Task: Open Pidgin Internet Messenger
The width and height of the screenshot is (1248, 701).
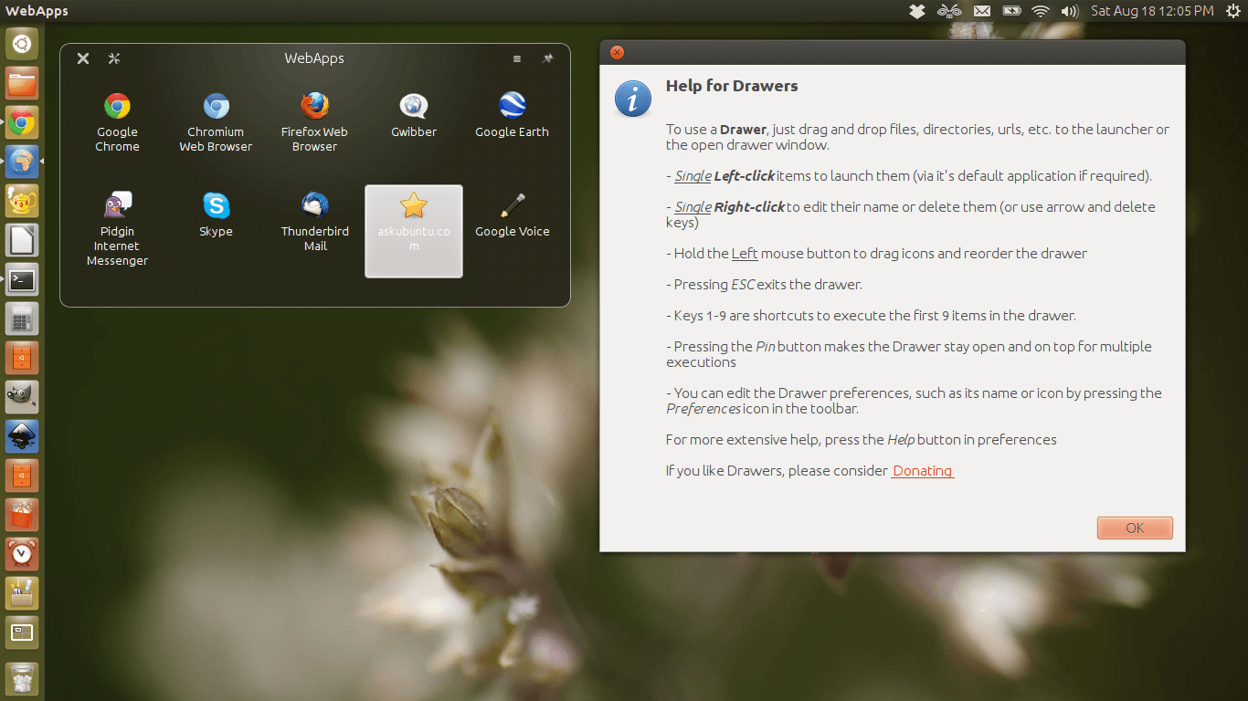Action: [117, 229]
